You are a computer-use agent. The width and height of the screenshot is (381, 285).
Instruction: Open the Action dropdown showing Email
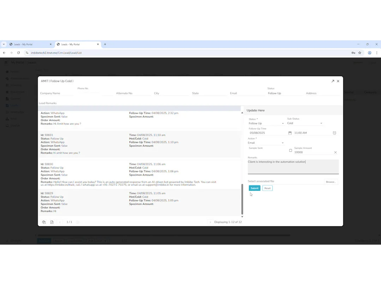(x=266, y=143)
